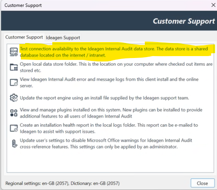Click the dark Customer Support header banner
The width and height of the screenshot is (217, 190).
click(108, 21)
